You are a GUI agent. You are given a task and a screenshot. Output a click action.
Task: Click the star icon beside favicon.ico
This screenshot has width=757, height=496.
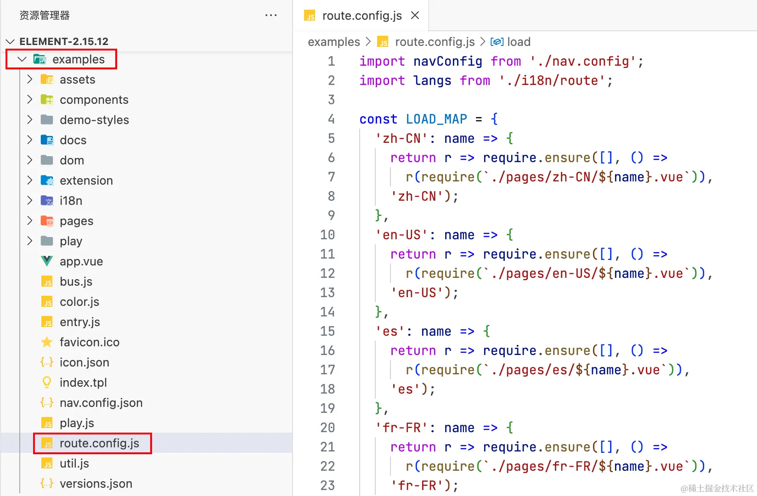[x=47, y=342]
